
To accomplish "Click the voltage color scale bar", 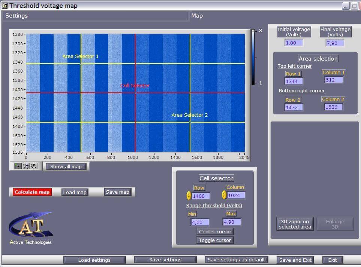I will pyautogui.click(x=253, y=57).
